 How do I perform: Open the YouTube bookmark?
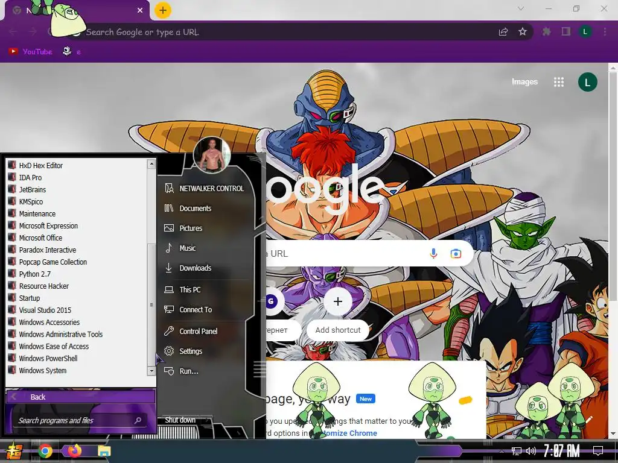(x=30, y=52)
